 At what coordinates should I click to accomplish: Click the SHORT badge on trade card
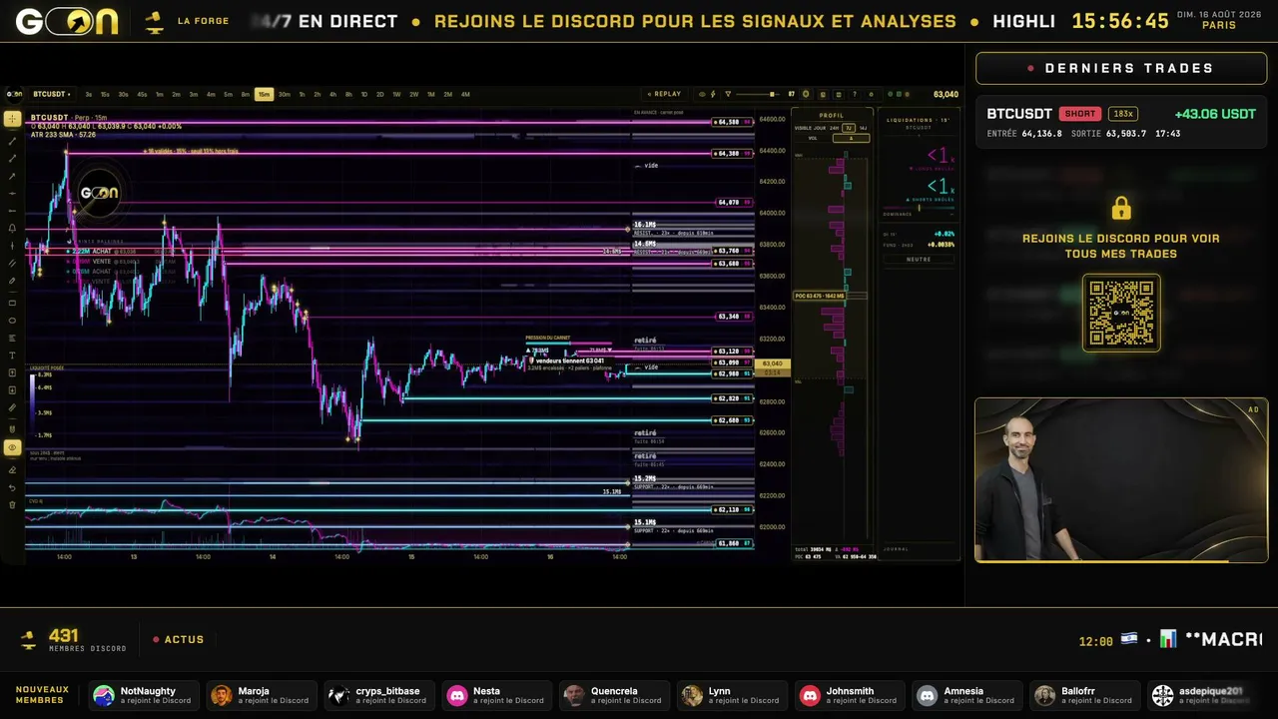pos(1080,114)
